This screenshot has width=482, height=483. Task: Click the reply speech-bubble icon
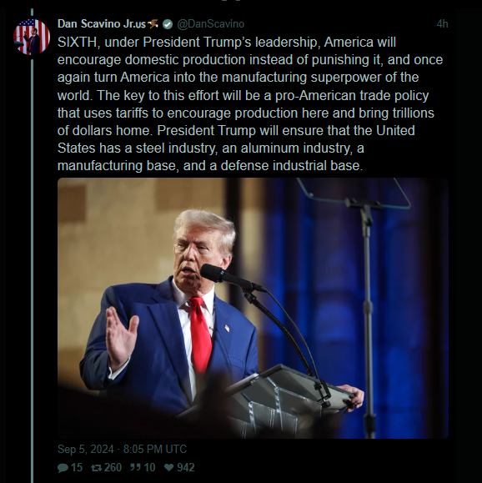click(x=63, y=468)
